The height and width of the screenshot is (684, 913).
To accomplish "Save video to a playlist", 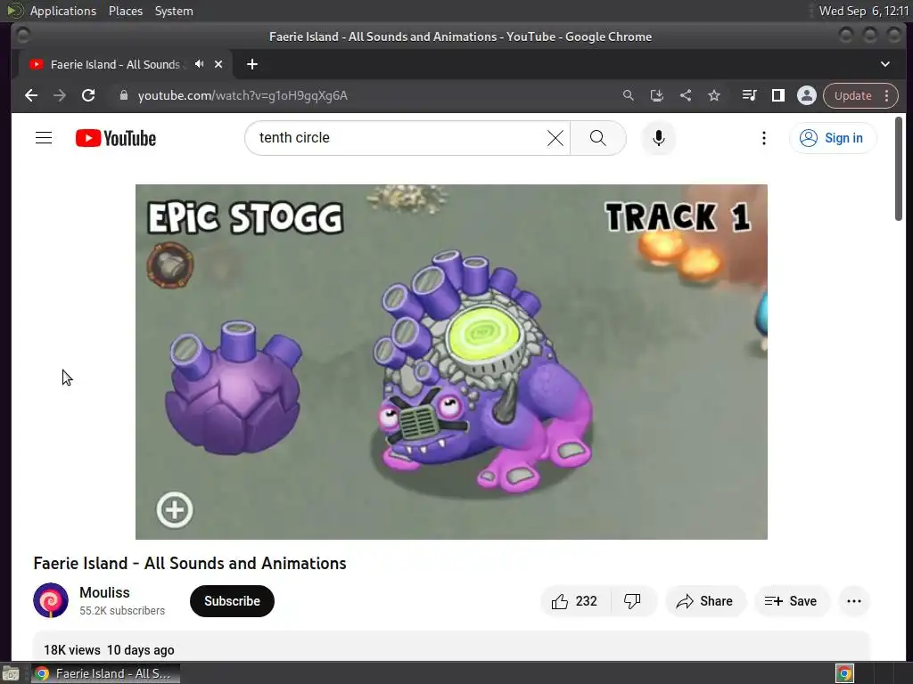I will (791, 601).
